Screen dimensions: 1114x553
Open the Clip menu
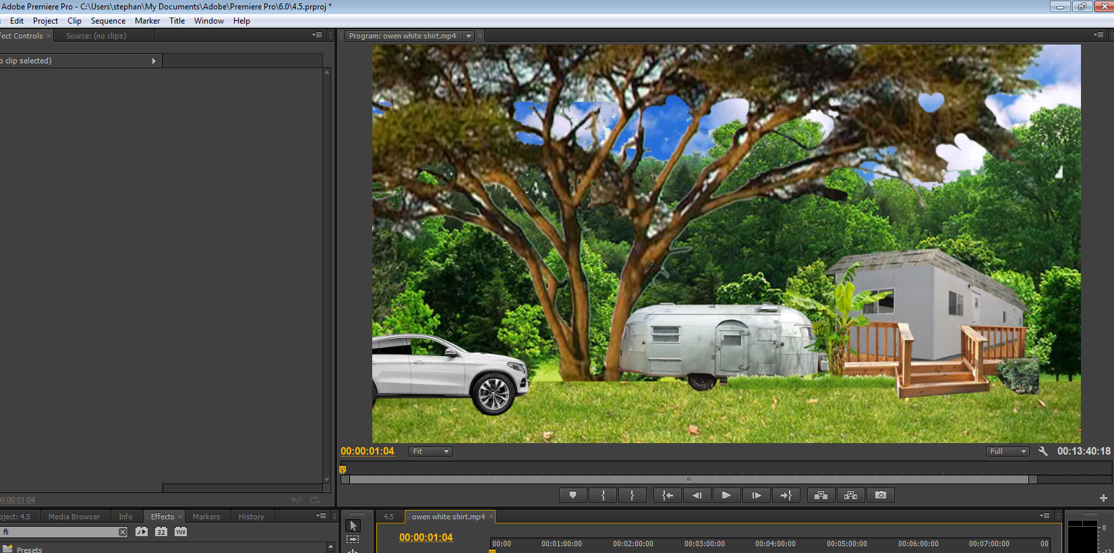(74, 21)
